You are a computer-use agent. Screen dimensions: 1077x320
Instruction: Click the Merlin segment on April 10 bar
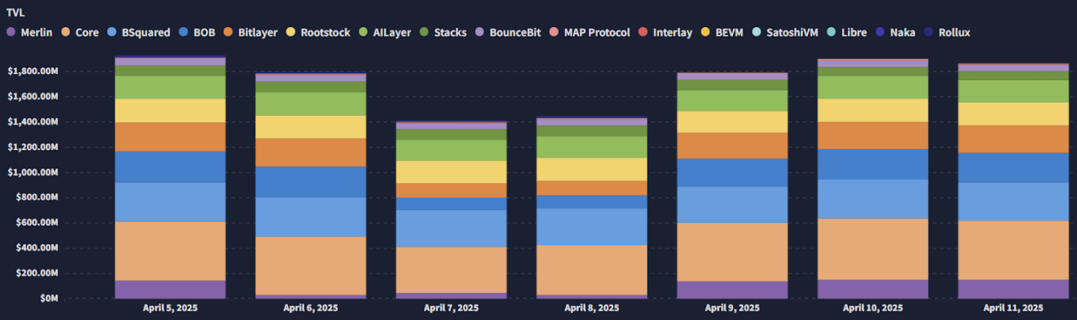pos(873,289)
